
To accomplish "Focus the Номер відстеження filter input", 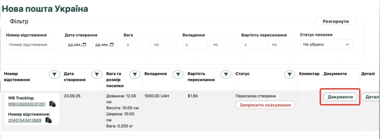I will pyautogui.click(x=33, y=44).
